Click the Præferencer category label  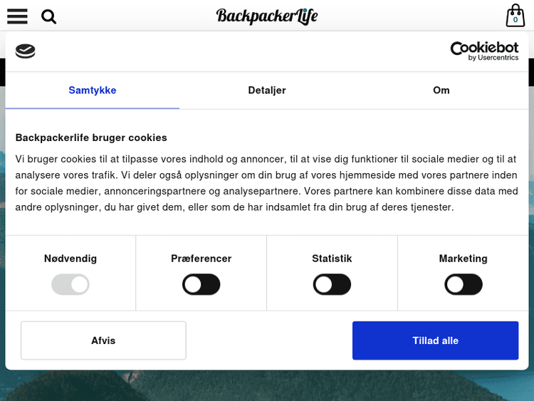(201, 259)
